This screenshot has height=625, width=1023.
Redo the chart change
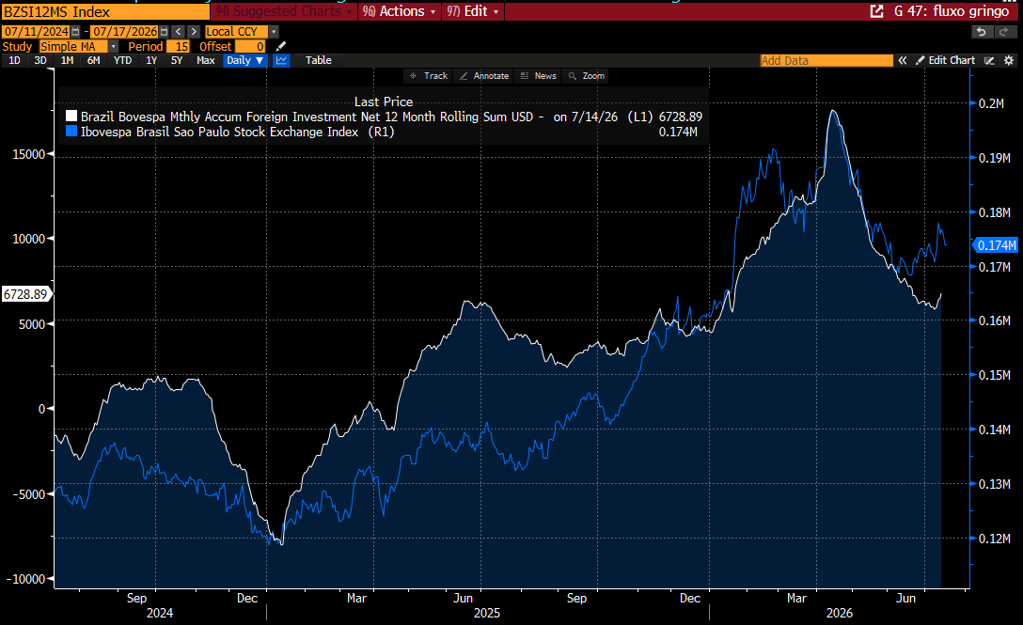point(1004,31)
